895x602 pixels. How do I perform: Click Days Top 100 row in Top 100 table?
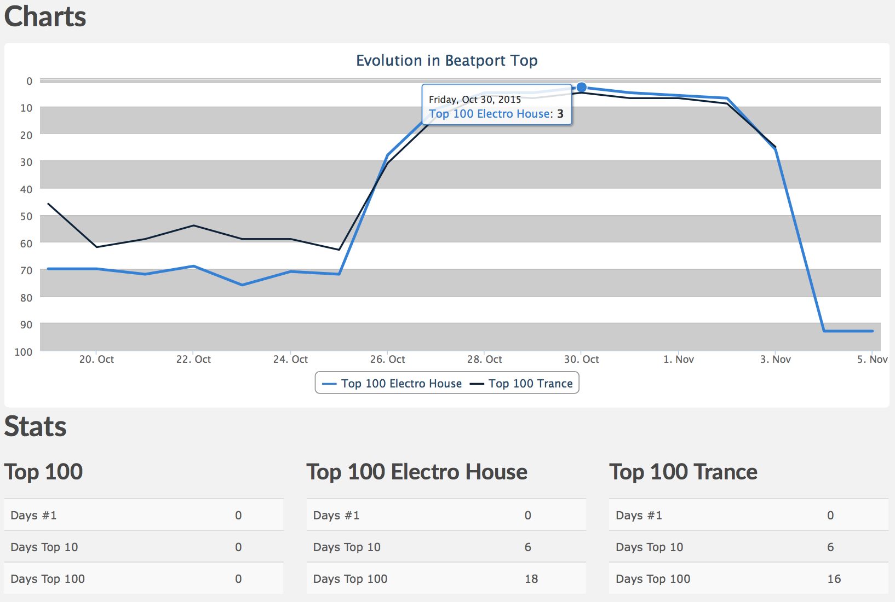(144, 578)
